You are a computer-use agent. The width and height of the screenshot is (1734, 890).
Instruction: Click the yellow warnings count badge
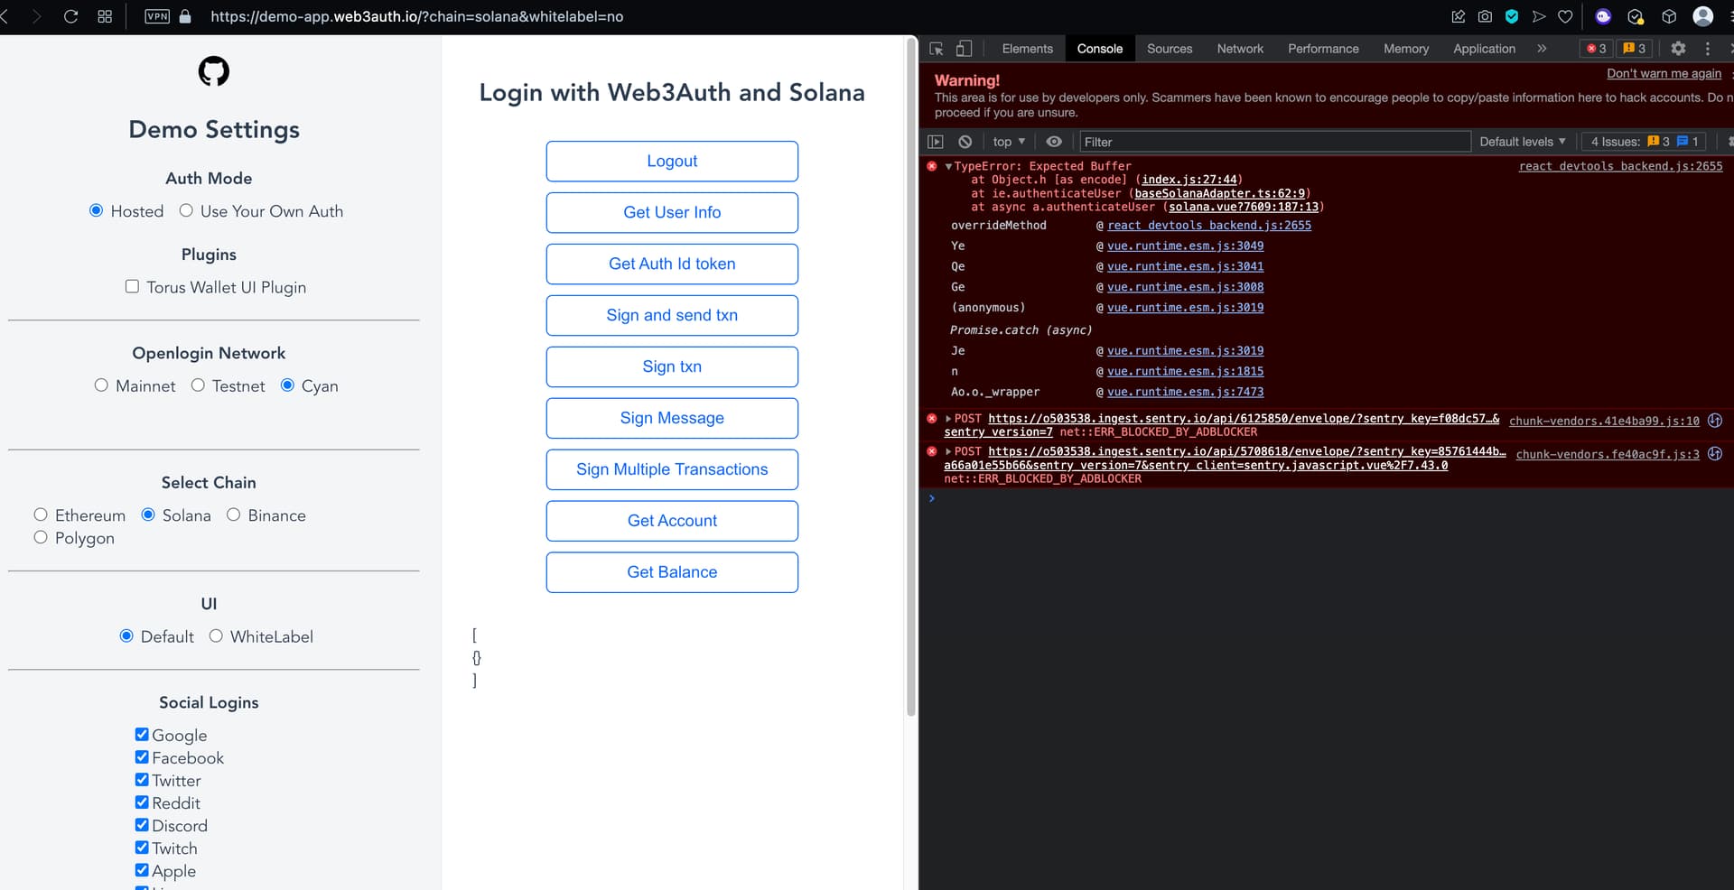[1635, 49]
